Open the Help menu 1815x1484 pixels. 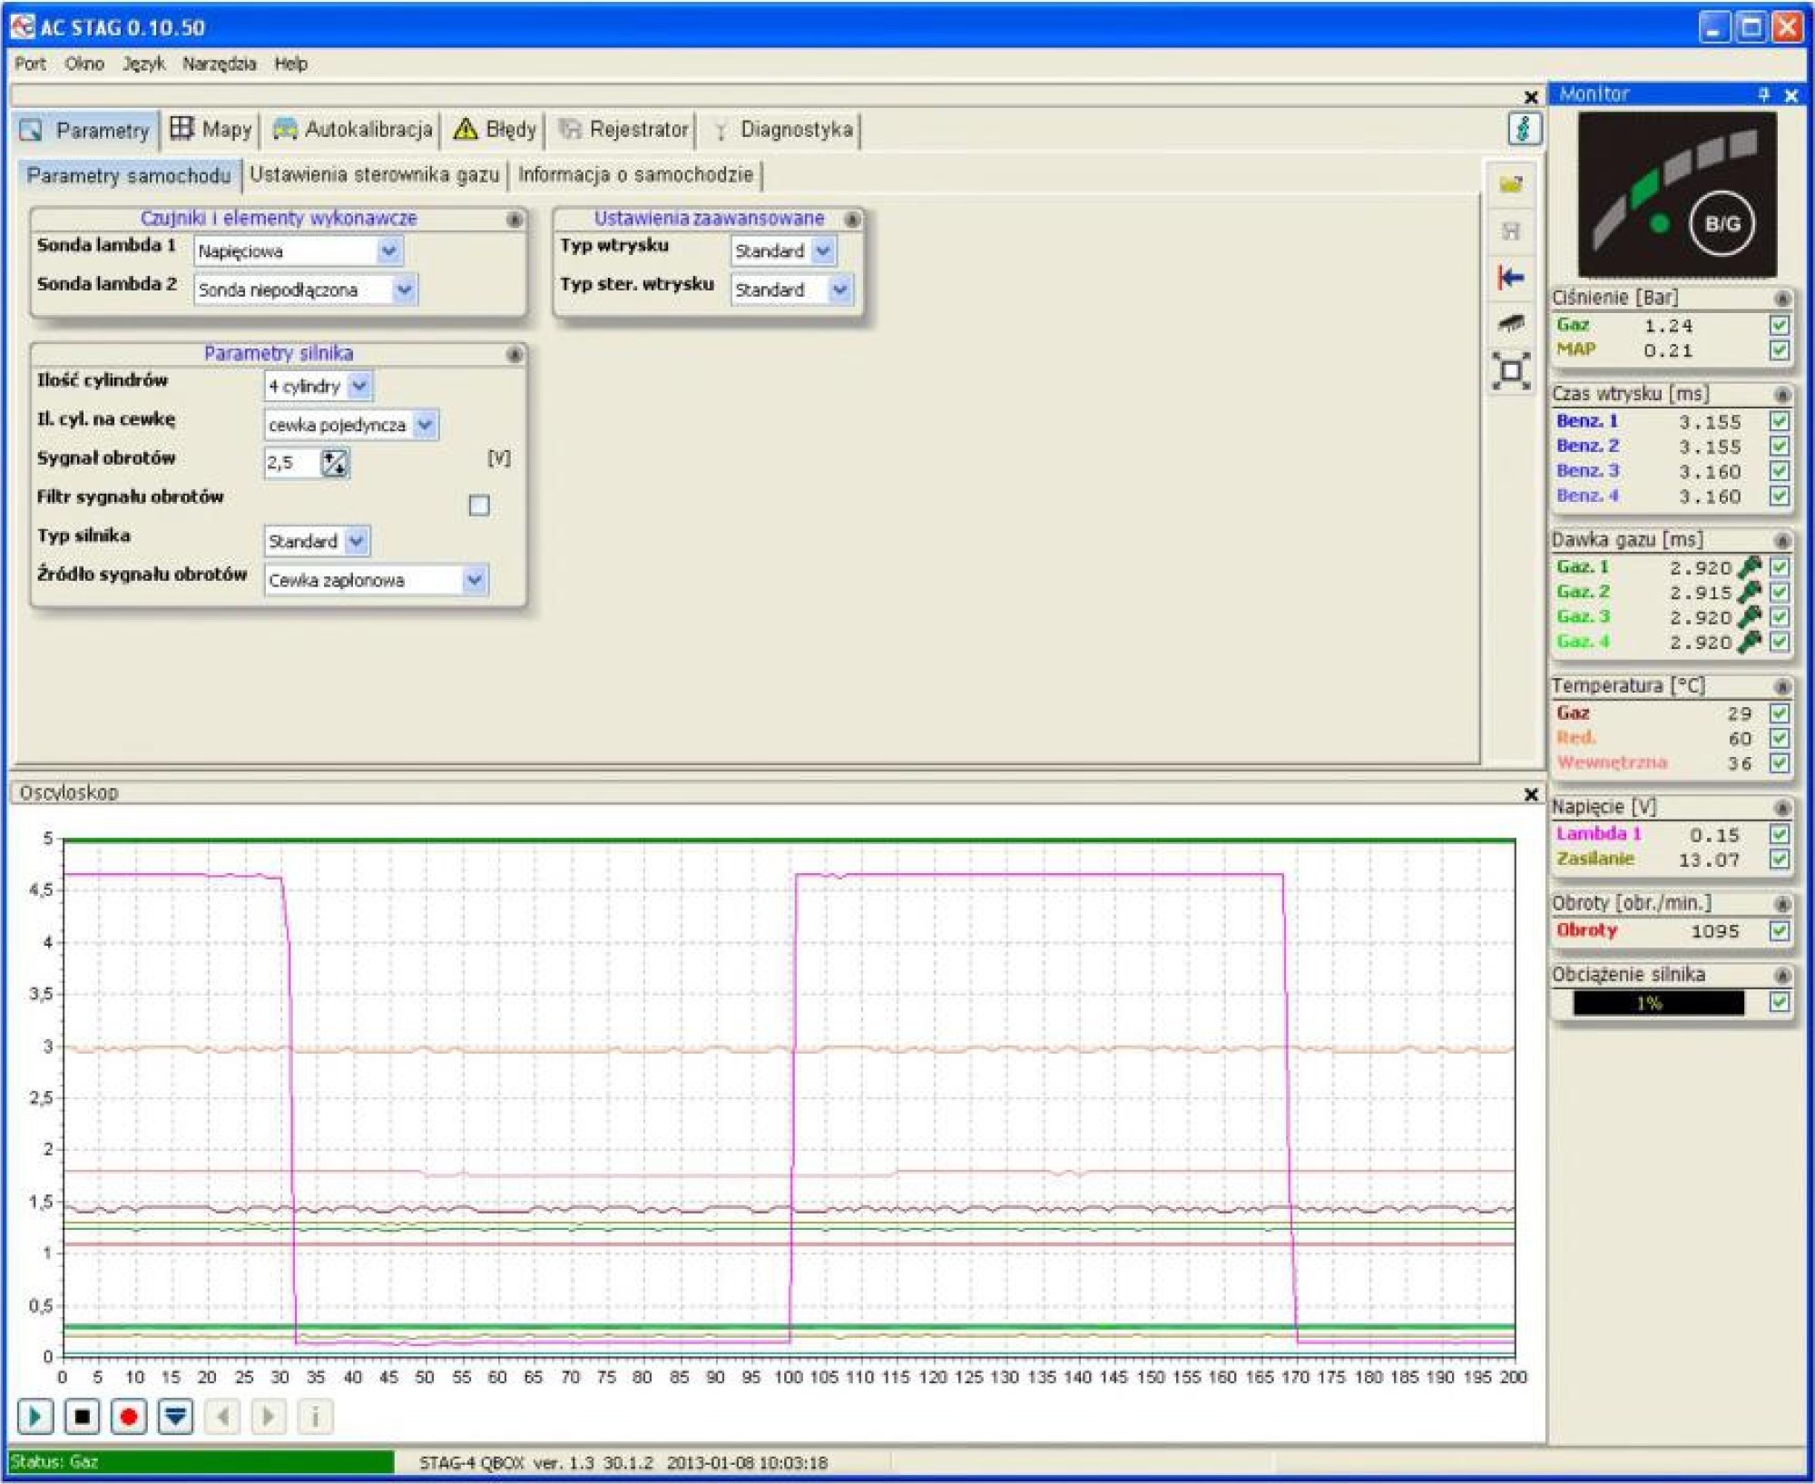[290, 64]
